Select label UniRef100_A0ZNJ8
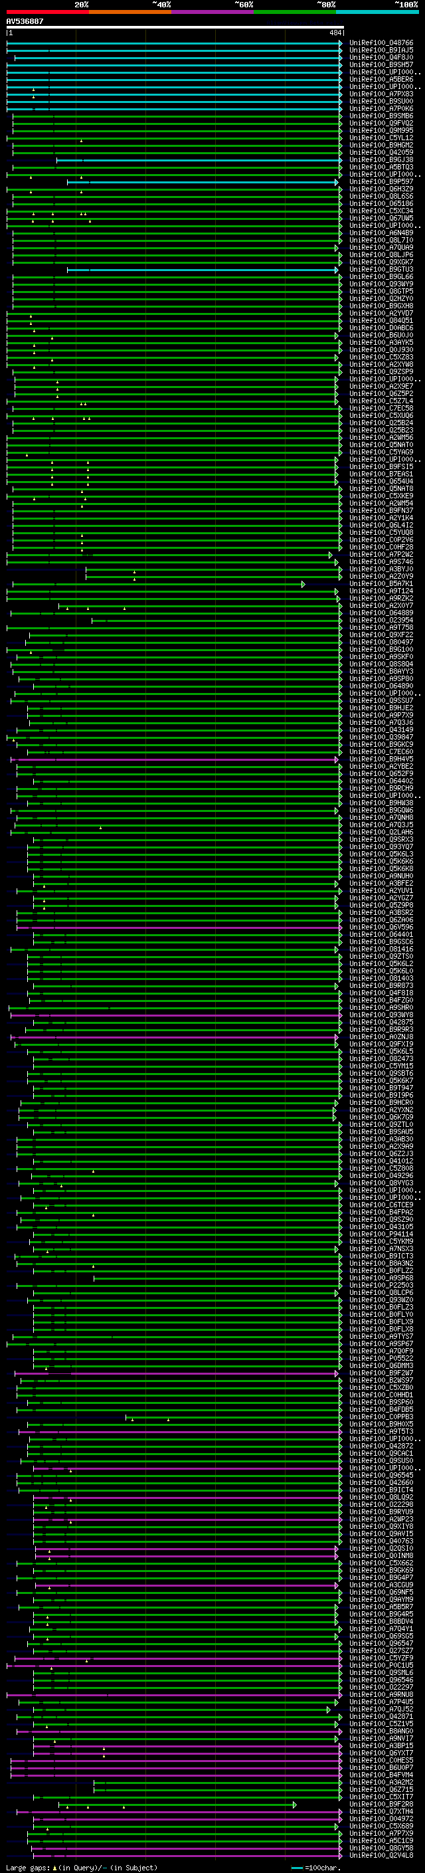The image size is (425, 1873). [x=381, y=1037]
